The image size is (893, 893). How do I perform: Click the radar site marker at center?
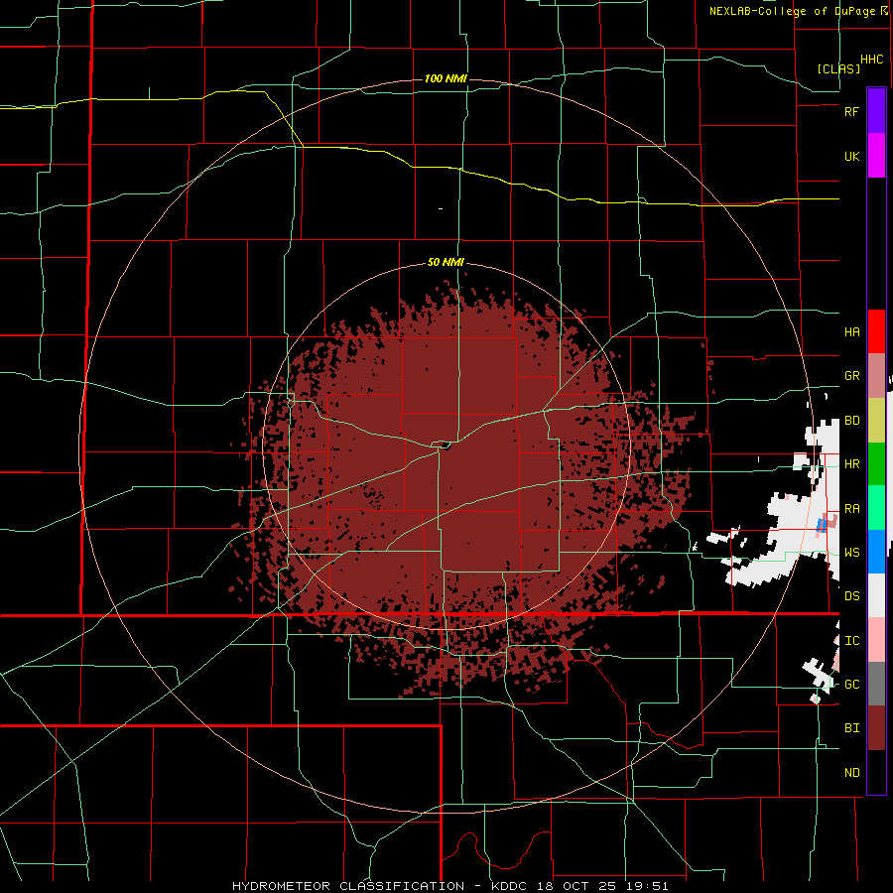click(x=445, y=446)
